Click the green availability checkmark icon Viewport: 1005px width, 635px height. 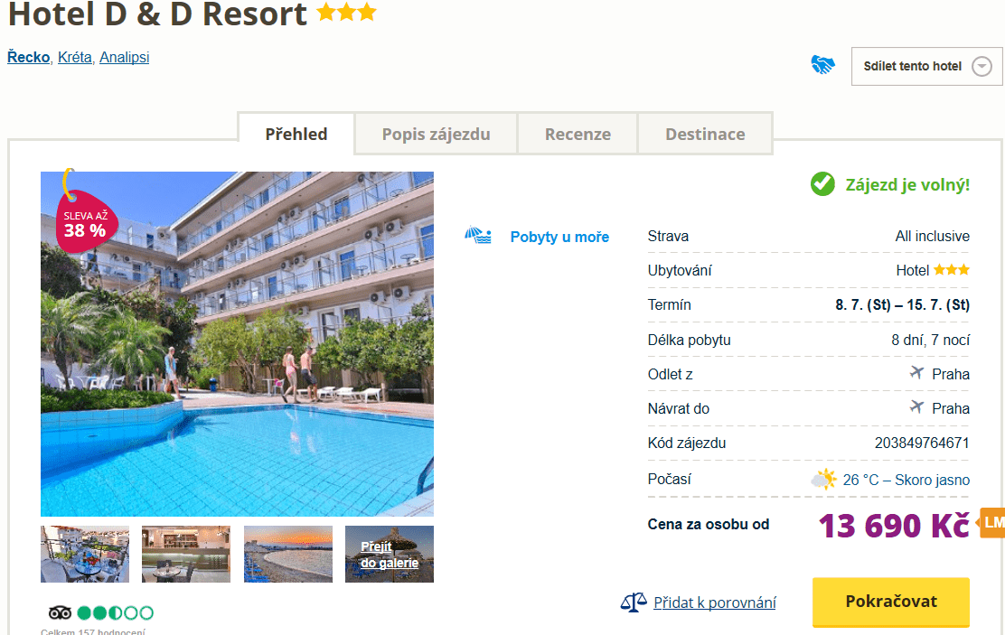(x=822, y=184)
